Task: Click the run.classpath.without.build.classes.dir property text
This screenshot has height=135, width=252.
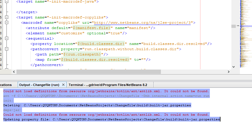Action: pyautogui.click(x=131, y=49)
